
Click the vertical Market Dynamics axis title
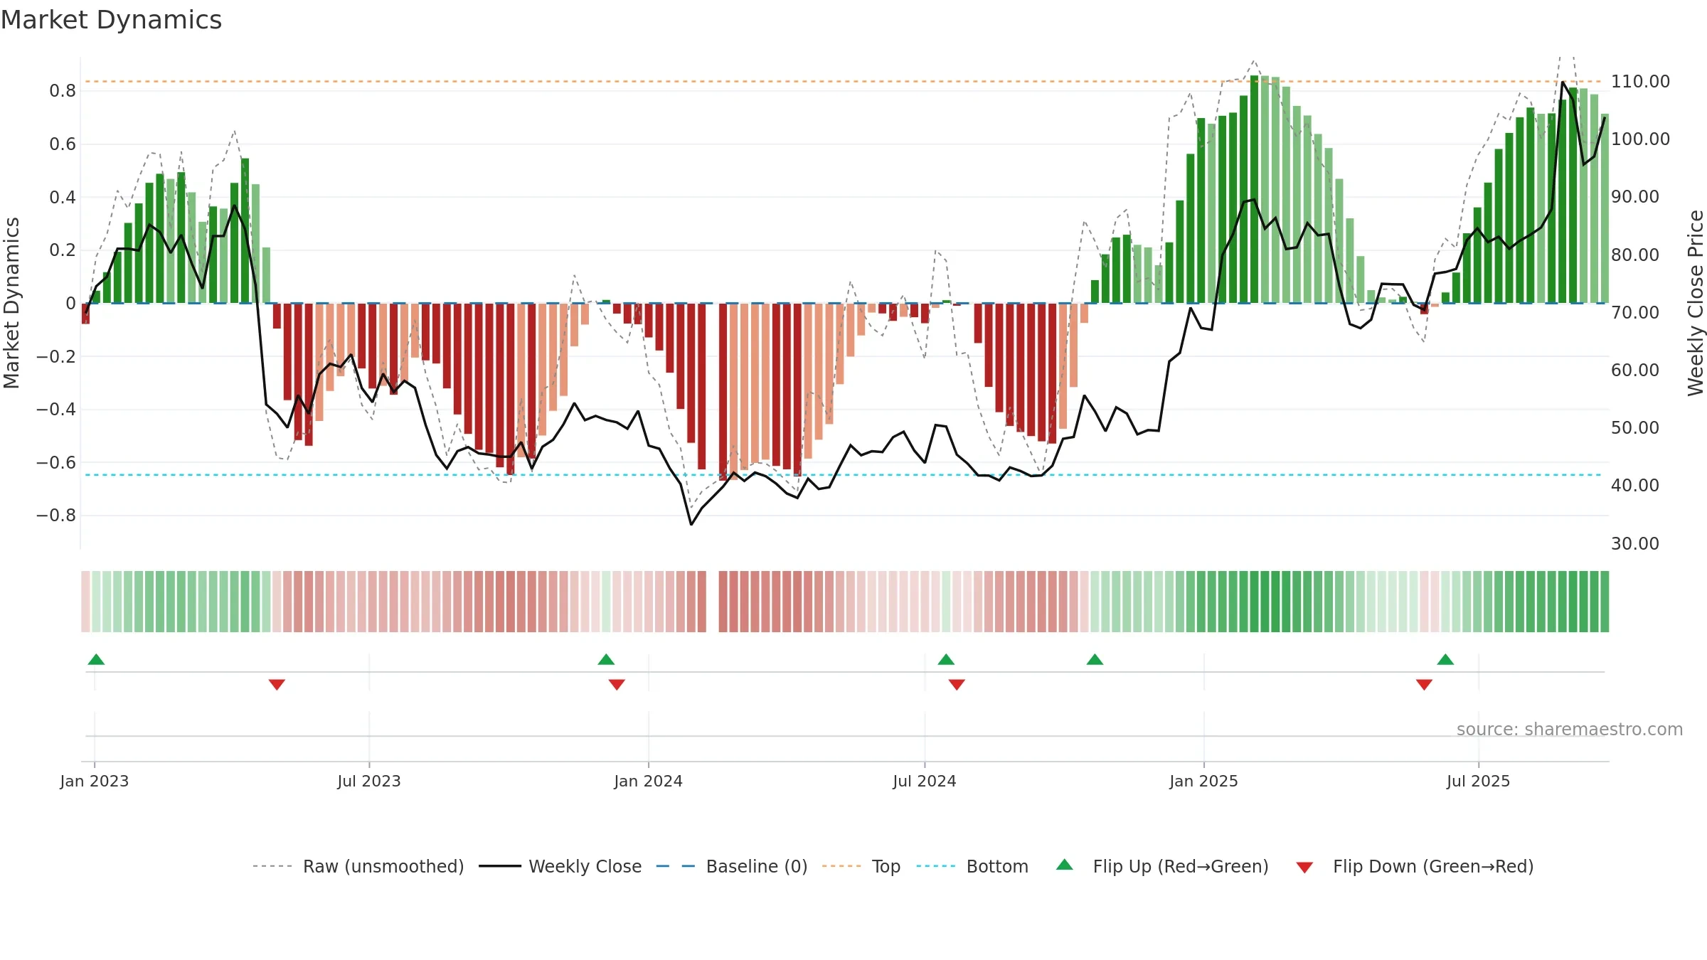click(11, 303)
